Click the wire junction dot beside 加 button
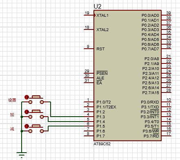The image size is (180, 160). click(x=22, y=117)
